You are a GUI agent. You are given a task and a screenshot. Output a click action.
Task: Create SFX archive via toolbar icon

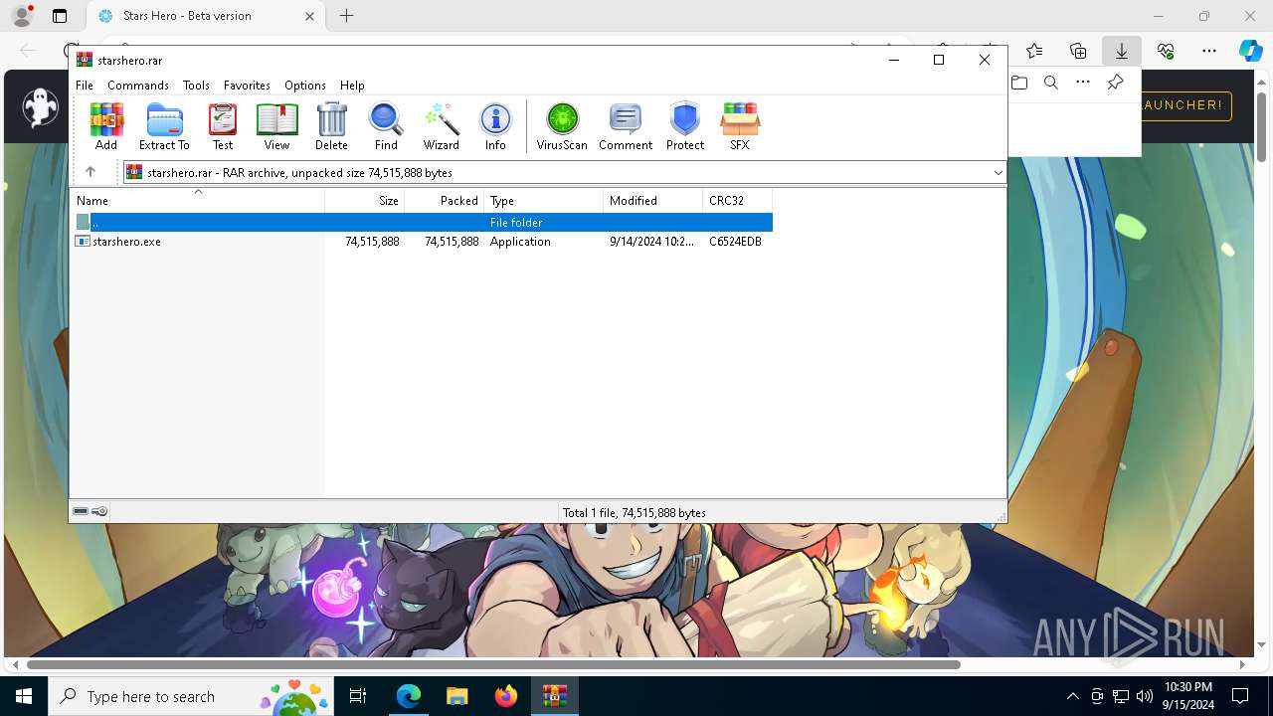click(739, 126)
